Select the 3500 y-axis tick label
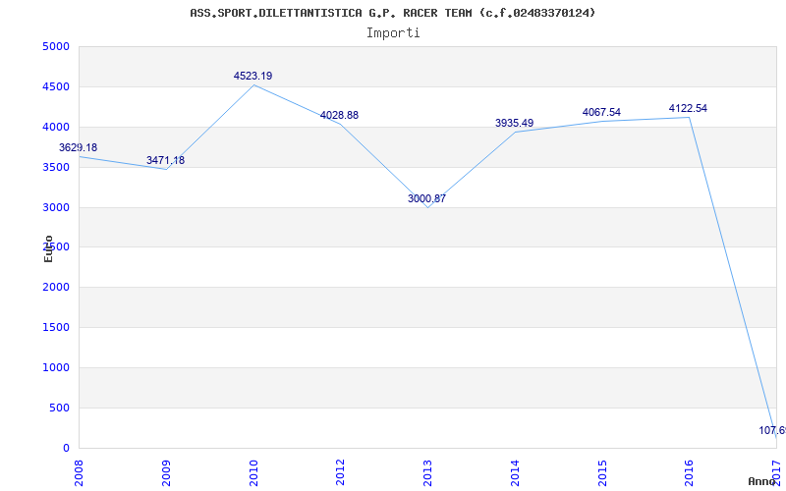 click(x=56, y=167)
